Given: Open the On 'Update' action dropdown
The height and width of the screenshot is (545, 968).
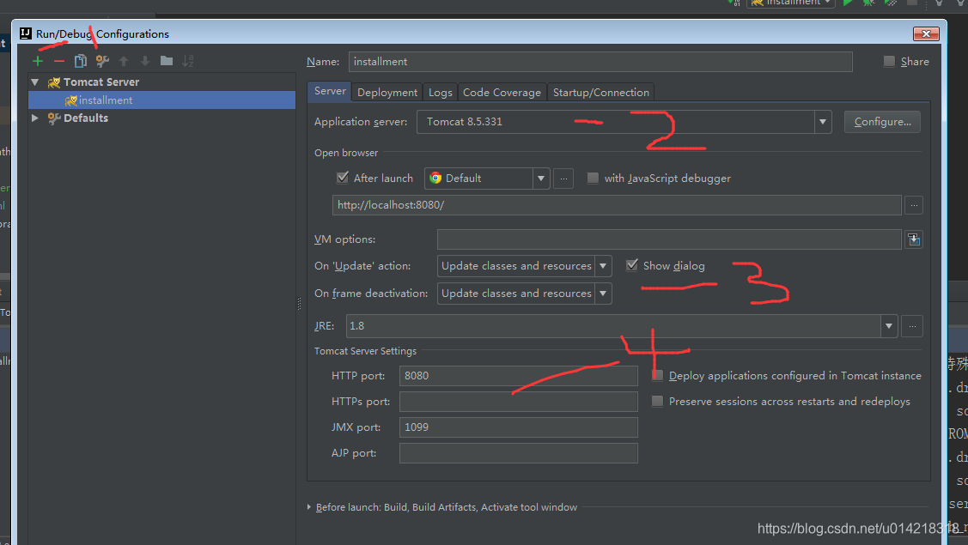Looking at the screenshot, I should click(x=603, y=266).
